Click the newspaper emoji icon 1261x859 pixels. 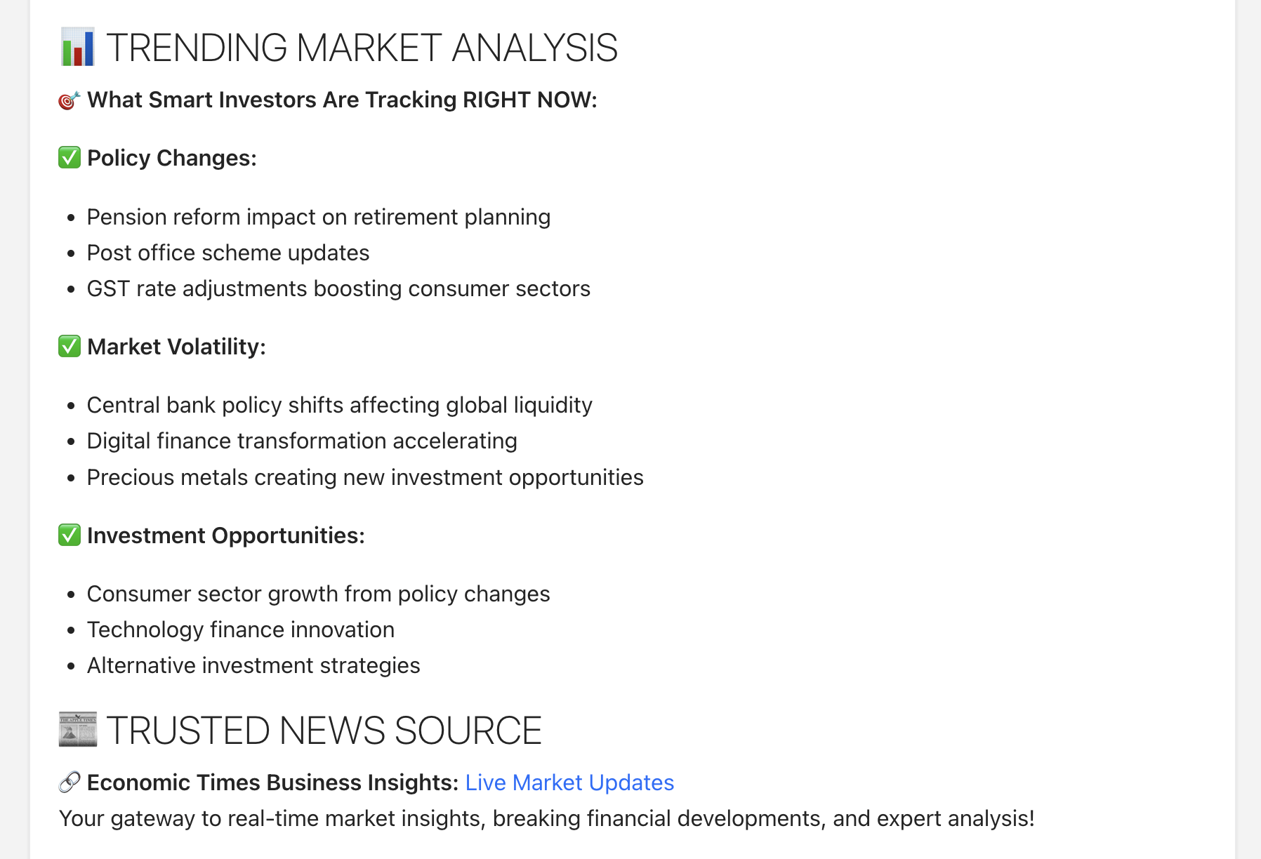coord(77,730)
